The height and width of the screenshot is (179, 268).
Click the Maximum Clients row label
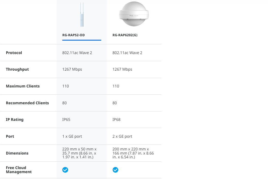point(23,86)
